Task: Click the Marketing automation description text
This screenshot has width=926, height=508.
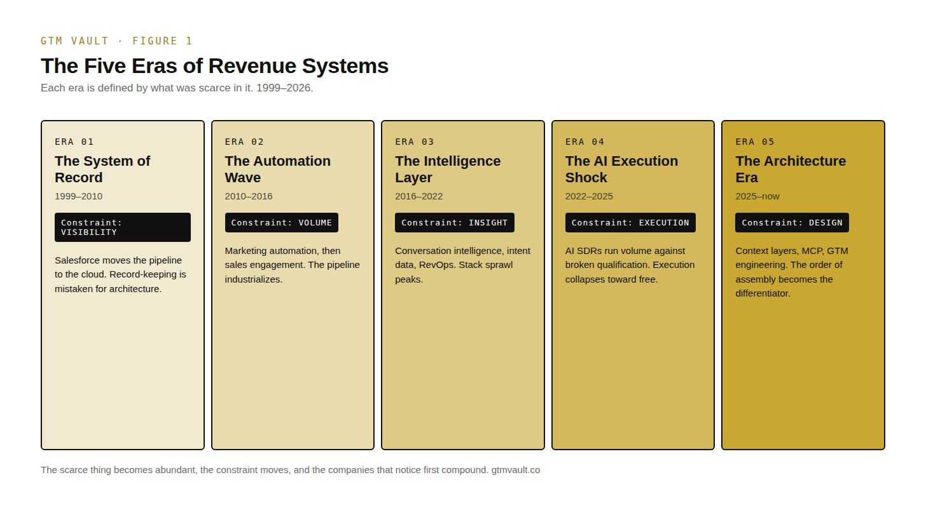Action: (293, 265)
